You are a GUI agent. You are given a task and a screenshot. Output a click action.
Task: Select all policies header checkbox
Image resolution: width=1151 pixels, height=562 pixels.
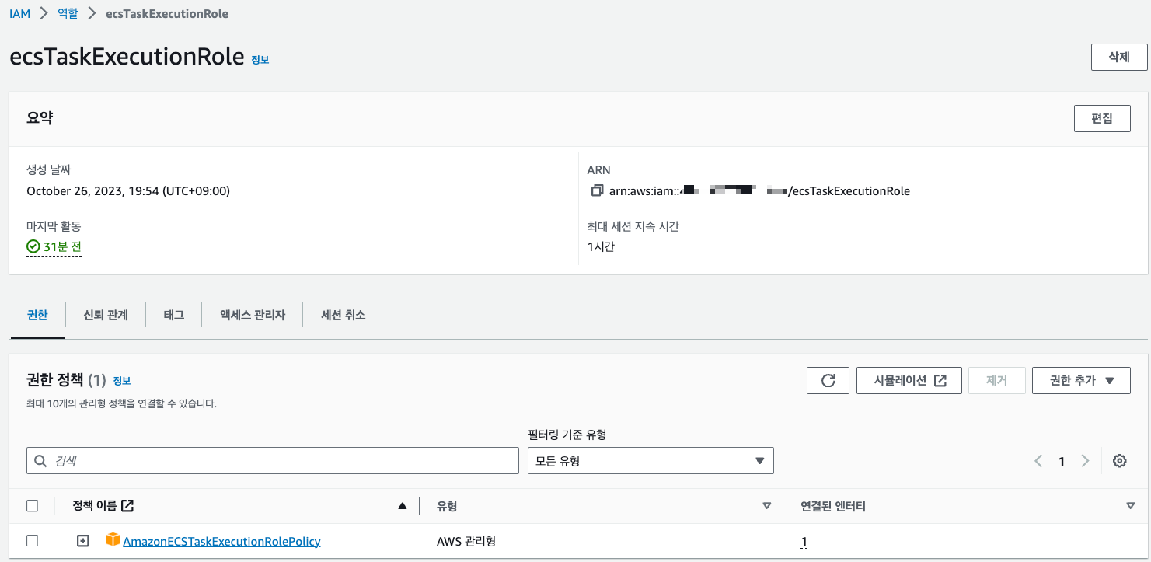[x=33, y=506]
